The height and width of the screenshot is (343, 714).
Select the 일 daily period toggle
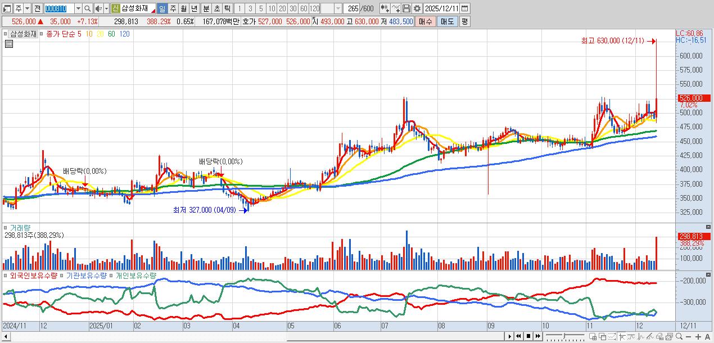(x=161, y=8)
